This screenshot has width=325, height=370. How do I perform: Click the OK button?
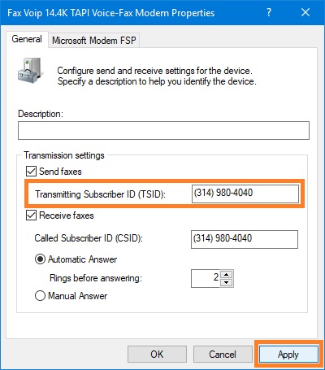coord(157,354)
